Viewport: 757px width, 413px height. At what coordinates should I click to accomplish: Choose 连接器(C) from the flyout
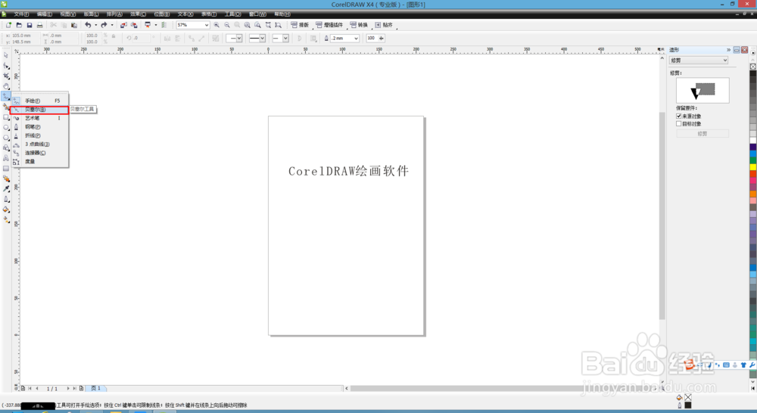40,153
